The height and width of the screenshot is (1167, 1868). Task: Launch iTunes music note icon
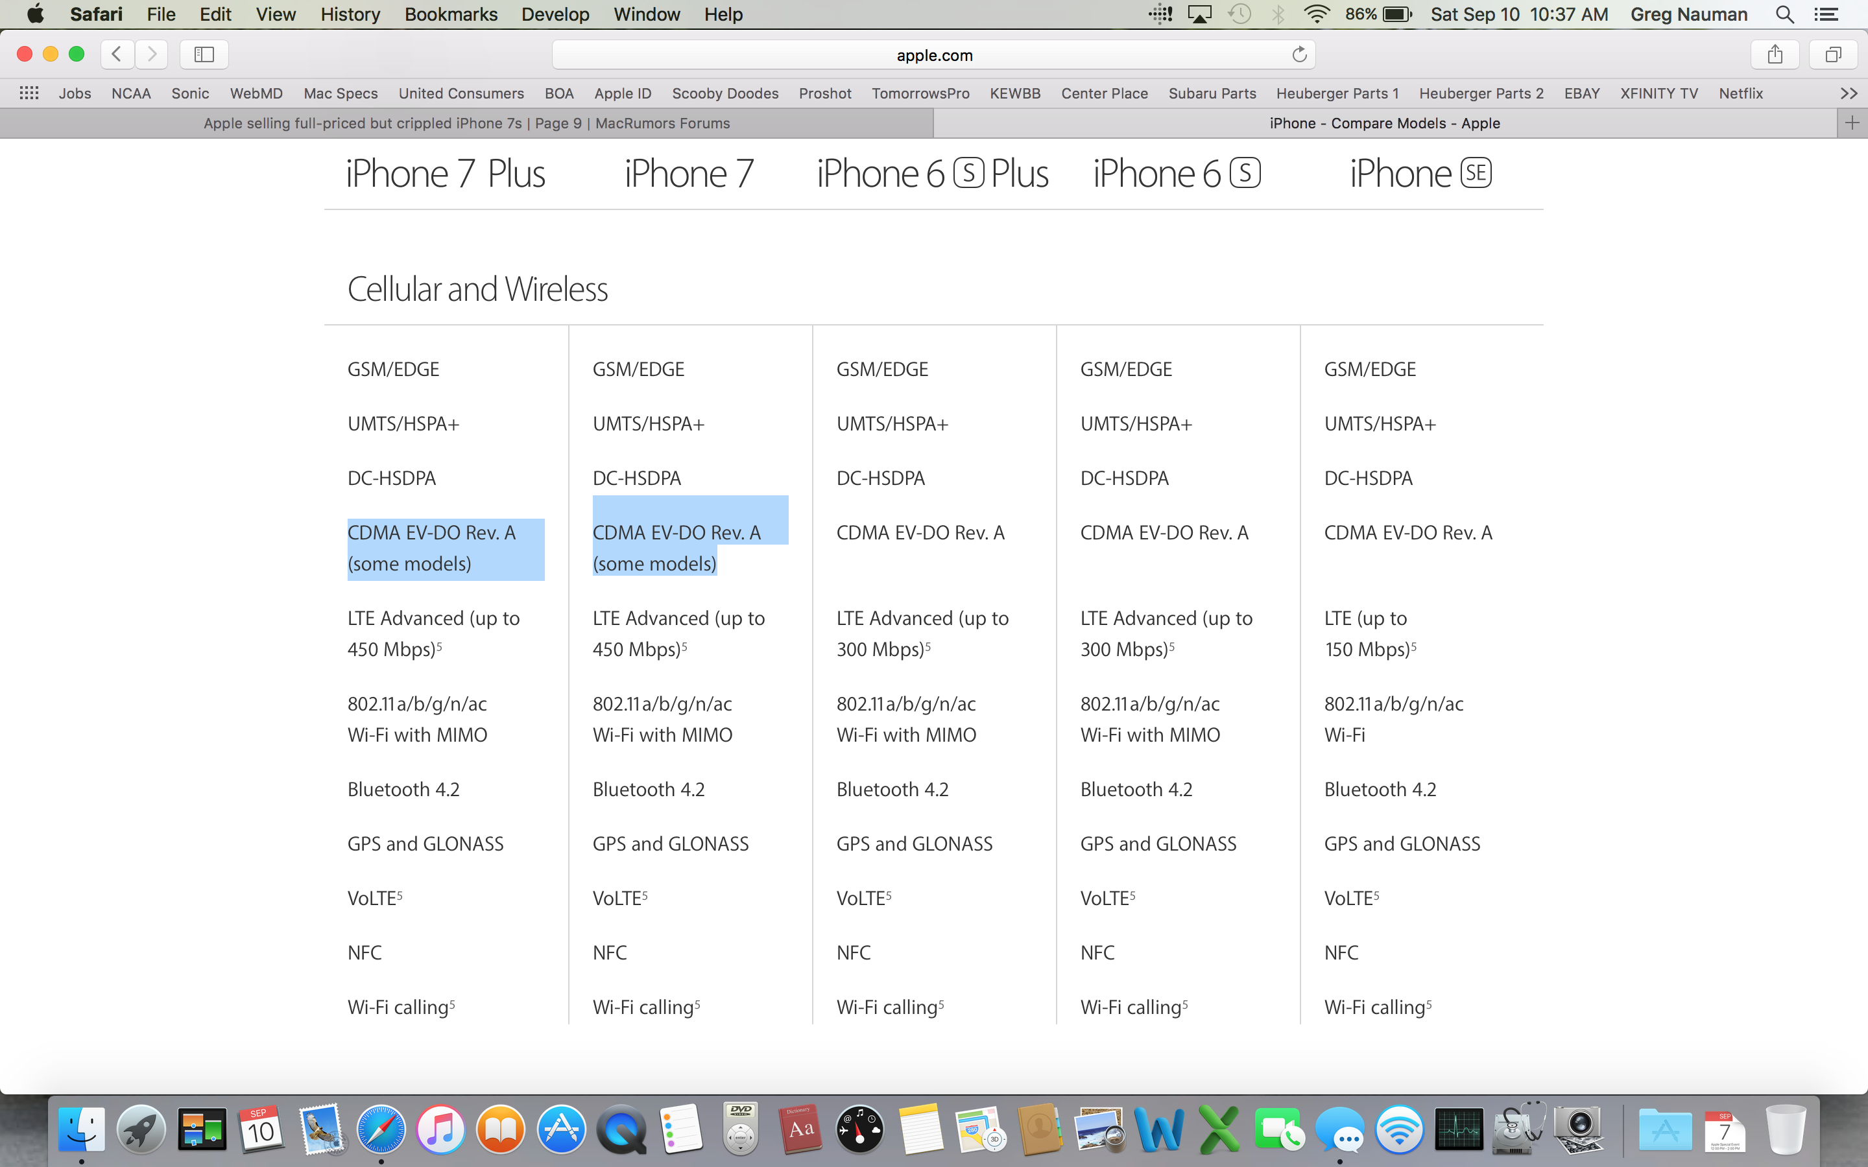pyautogui.click(x=441, y=1129)
